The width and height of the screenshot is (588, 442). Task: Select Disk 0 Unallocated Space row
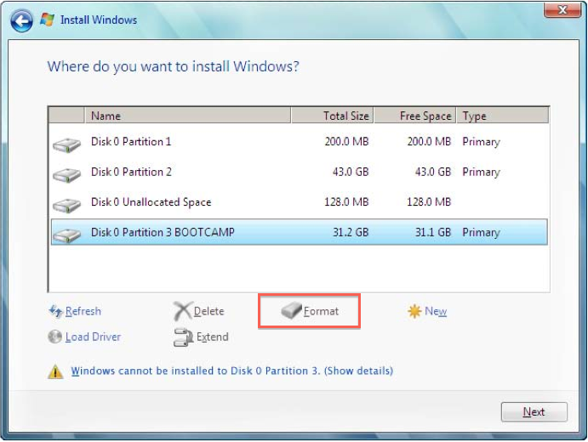pyautogui.click(x=299, y=202)
